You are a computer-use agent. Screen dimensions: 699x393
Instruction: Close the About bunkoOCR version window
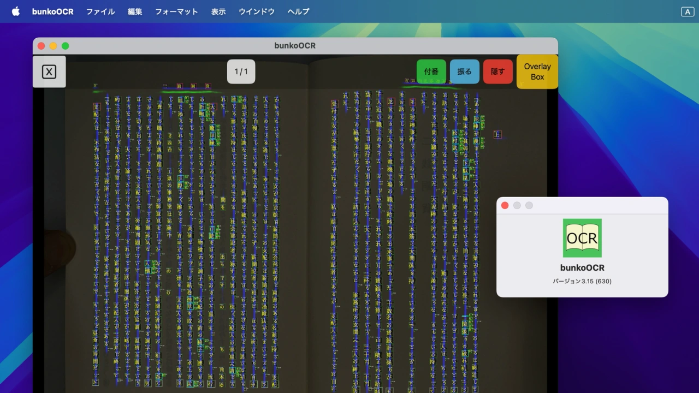click(x=505, y=205)
